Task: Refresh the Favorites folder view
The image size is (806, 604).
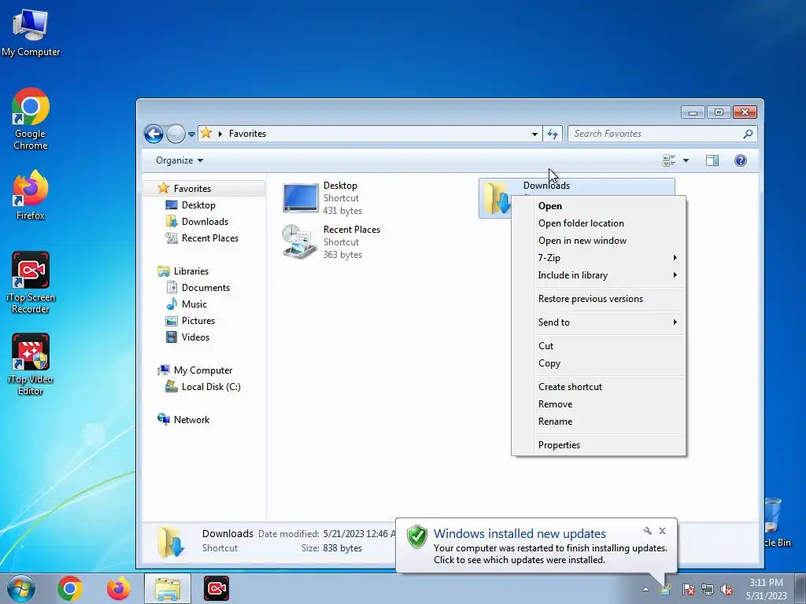Action: pos(553,134)
